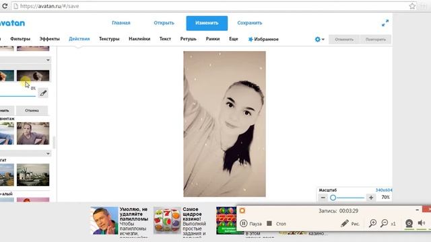Click the edited sepia photo on canvas
431x242 pixels.
pos(224,124)
